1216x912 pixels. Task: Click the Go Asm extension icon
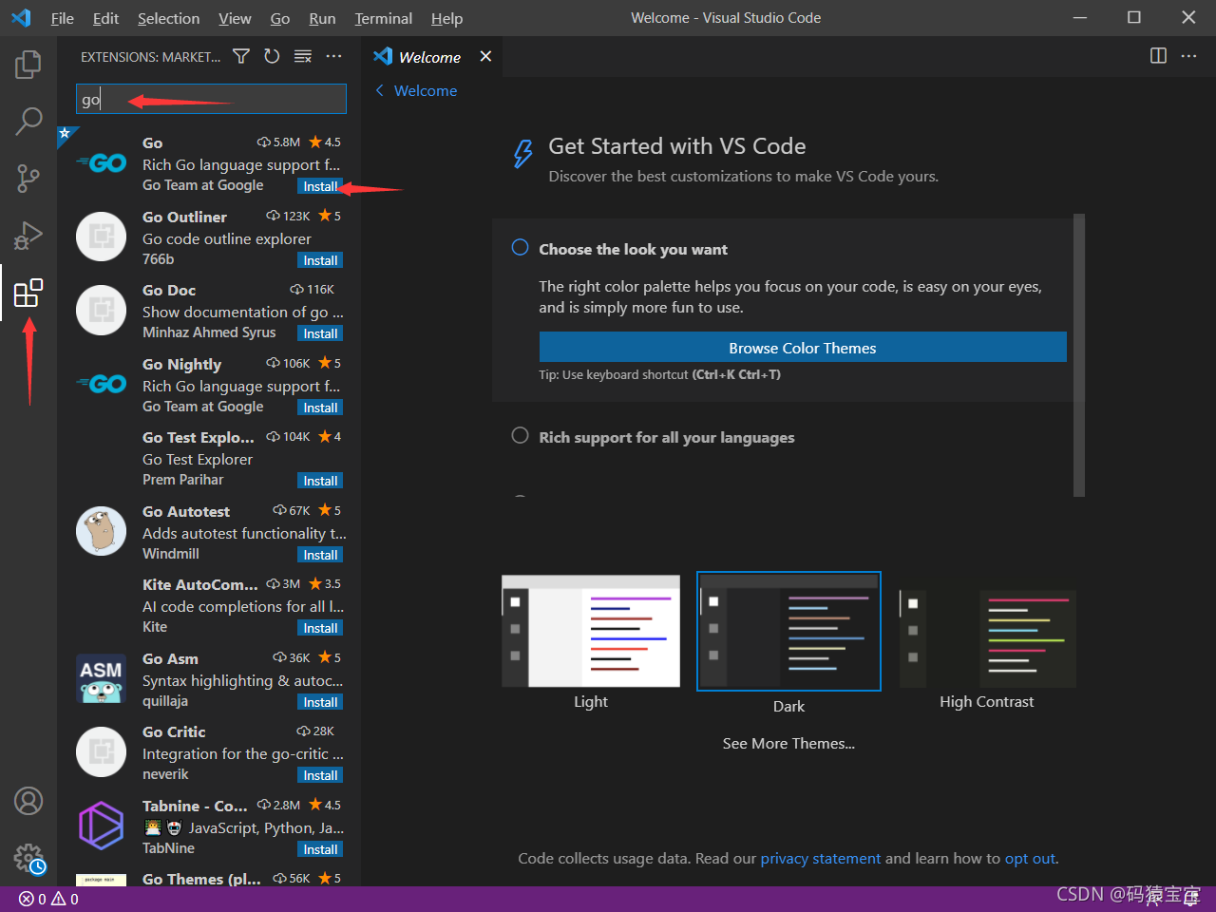(x=102, y=678)
